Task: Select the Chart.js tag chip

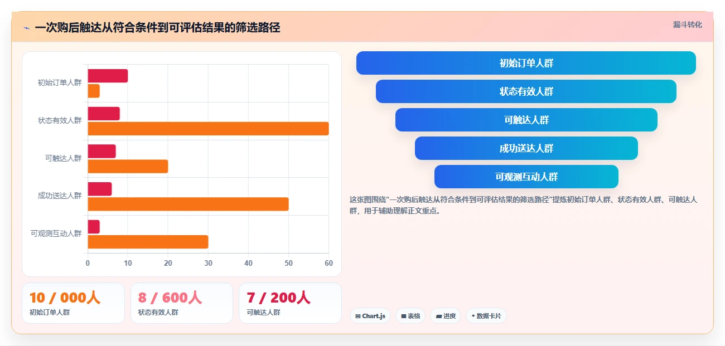Action: click(370, 316)
